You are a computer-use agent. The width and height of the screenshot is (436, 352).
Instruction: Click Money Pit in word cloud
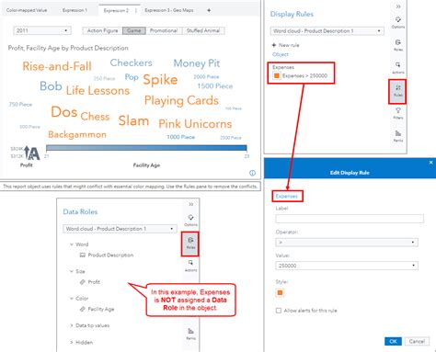tap(197, 63)
